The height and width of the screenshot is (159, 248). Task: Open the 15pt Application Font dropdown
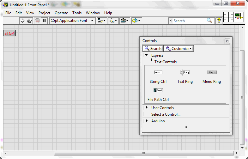(x=73, y=21)
